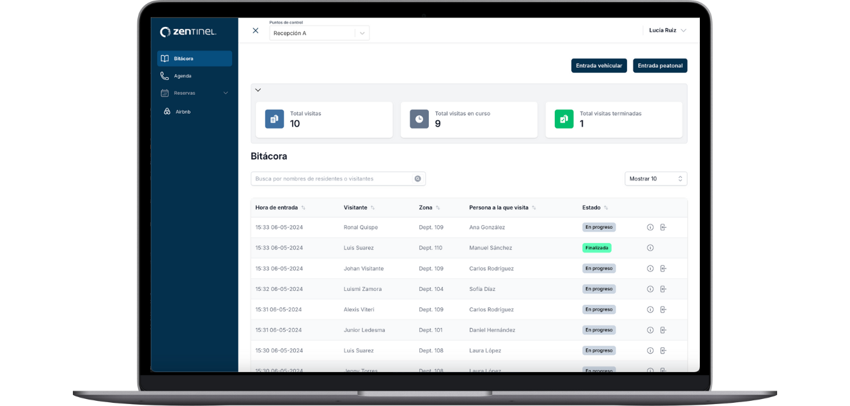Sort the table by Estado column
The height and width of the screenshot is (406, 850).
tap(606, 208)
